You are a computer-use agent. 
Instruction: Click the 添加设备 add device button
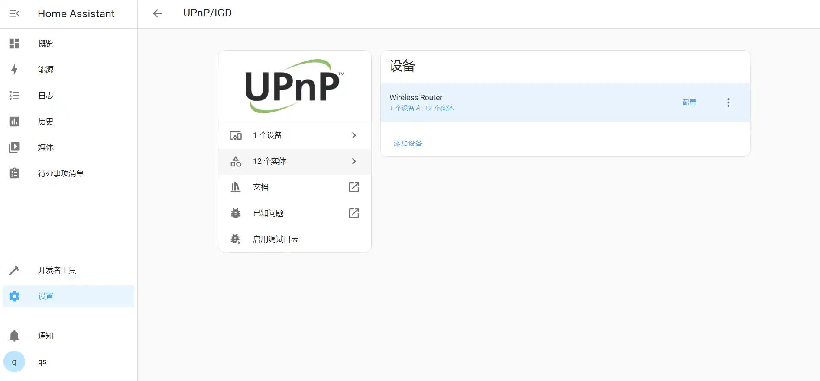click(408, 144)
